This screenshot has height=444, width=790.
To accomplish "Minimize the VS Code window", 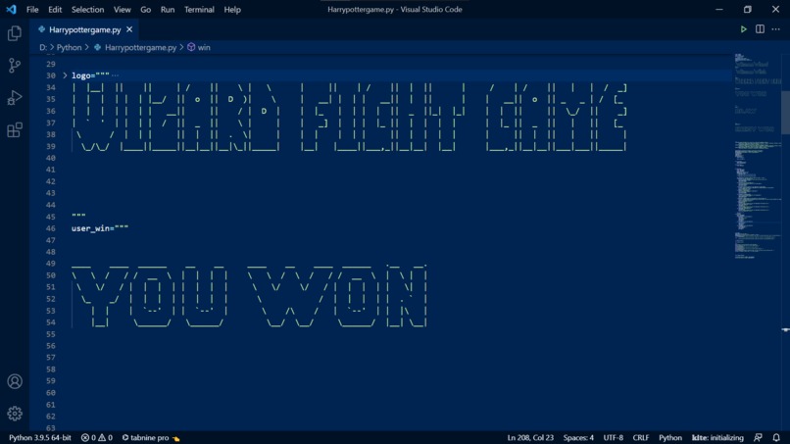I will tap(719, 9).
